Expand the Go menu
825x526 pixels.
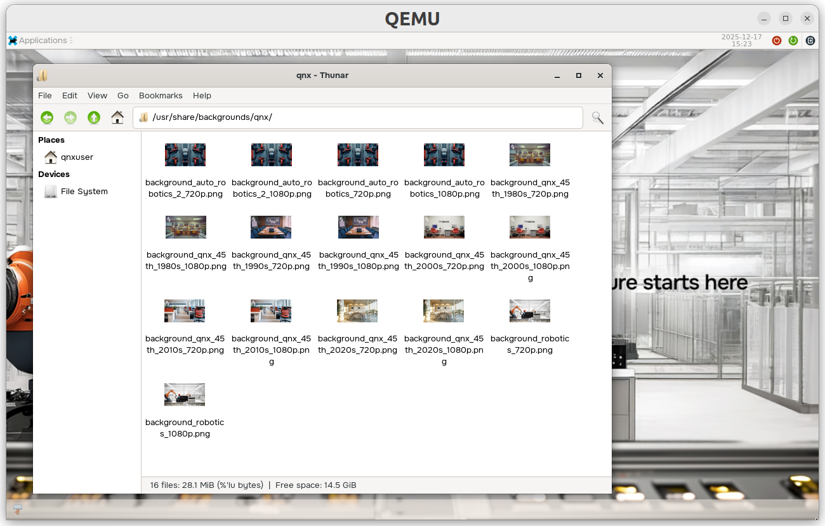click(123, 96)
